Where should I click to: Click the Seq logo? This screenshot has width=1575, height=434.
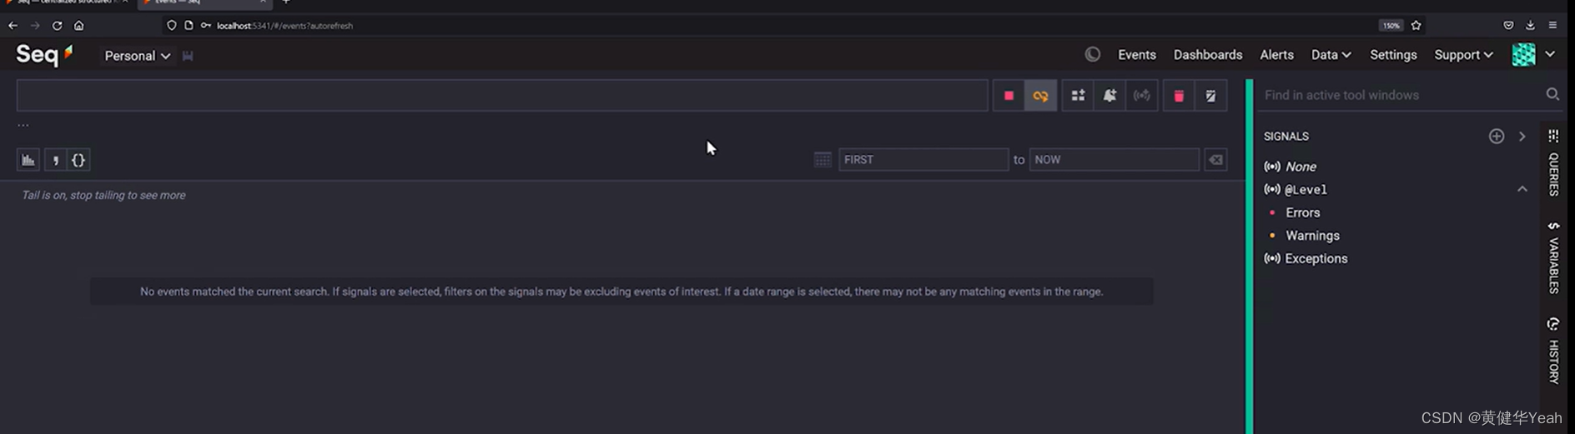pos(45,55)
